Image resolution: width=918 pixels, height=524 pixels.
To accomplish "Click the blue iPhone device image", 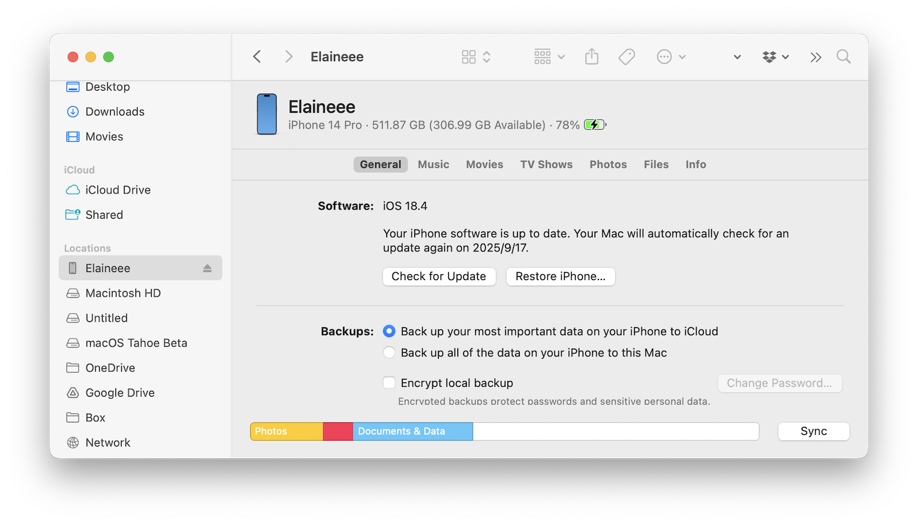I will tap(267, 114).
